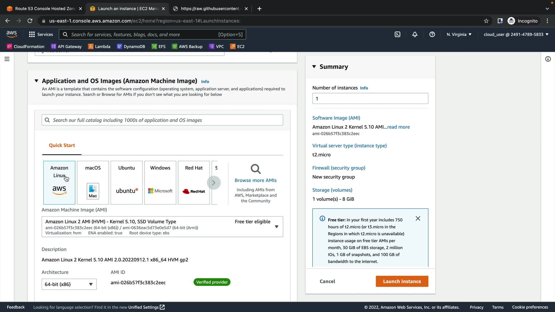Click in the Number of instances field

pos(370,99)
